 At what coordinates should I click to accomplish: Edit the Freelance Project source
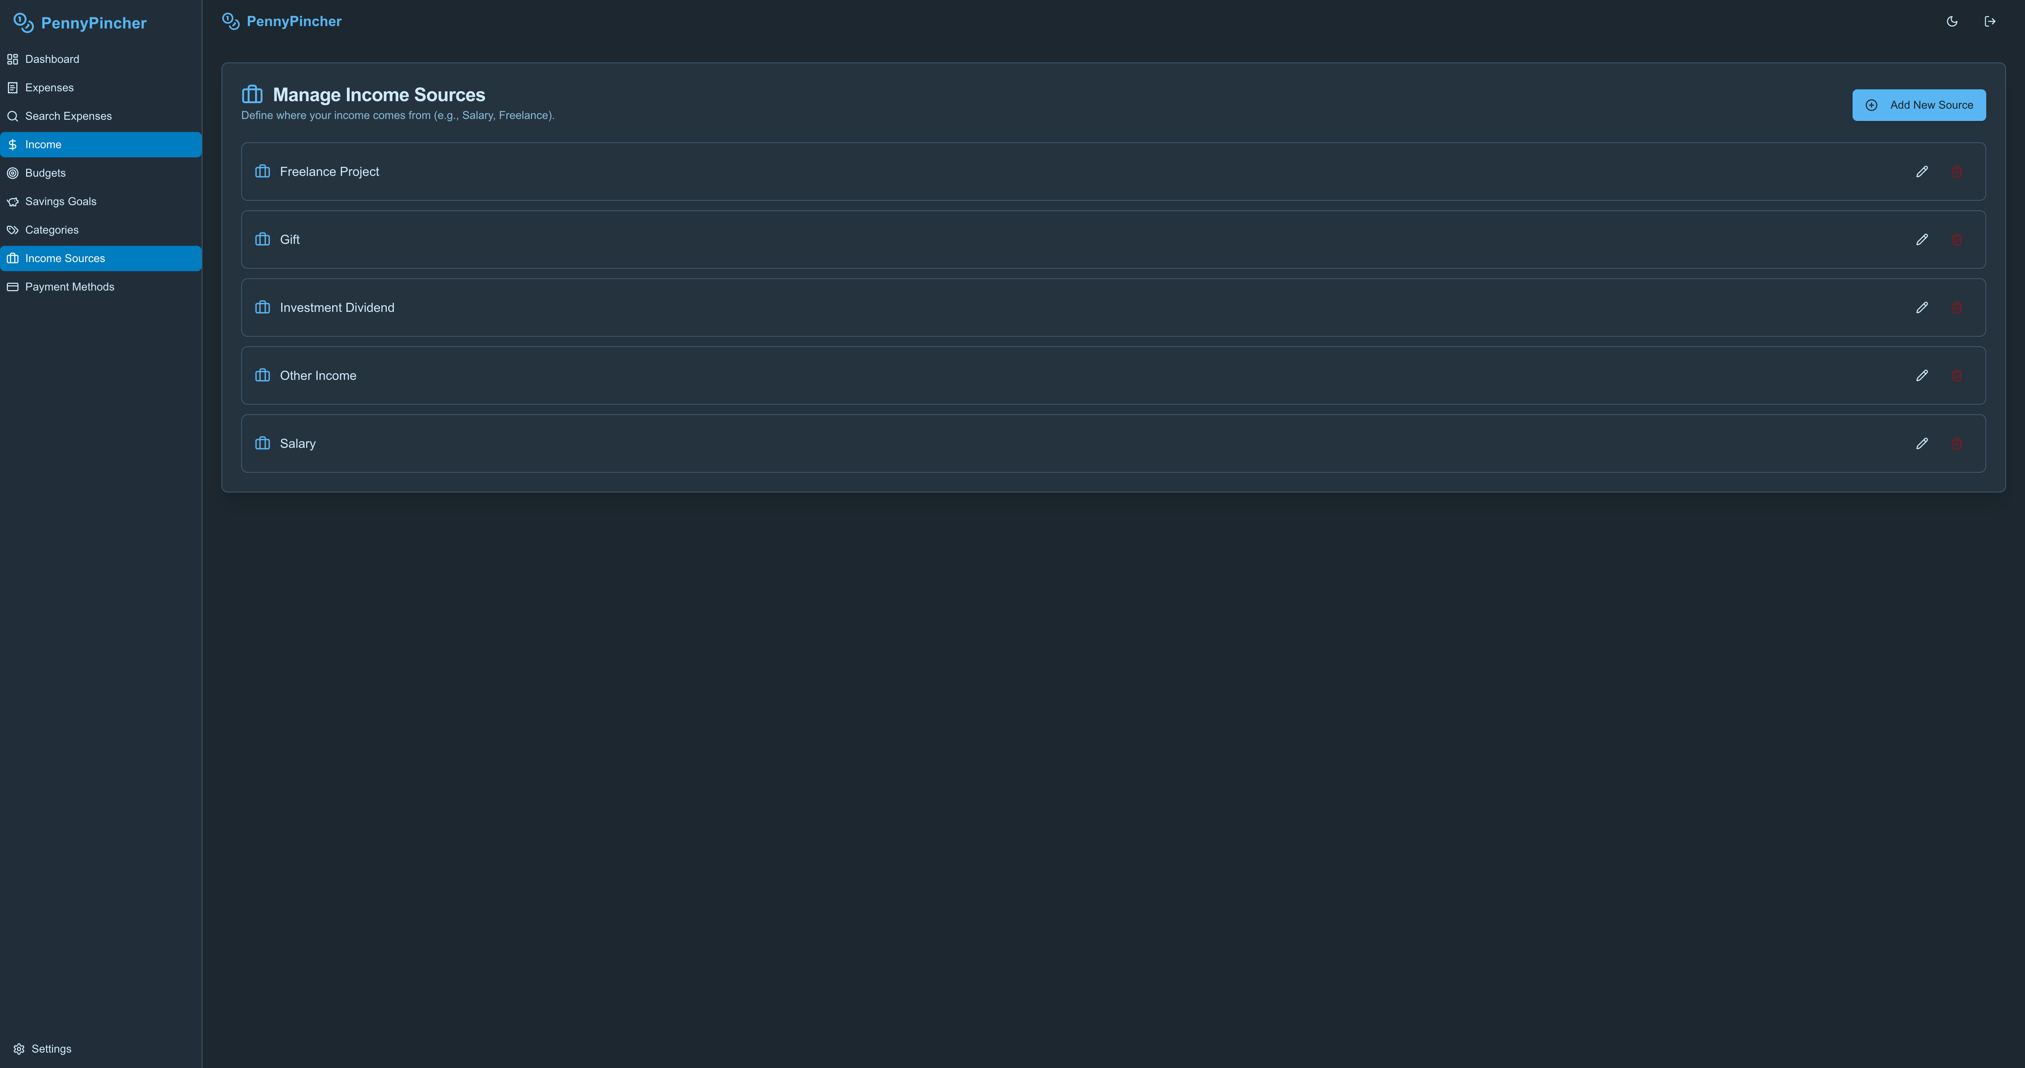tap(1922, 171)
